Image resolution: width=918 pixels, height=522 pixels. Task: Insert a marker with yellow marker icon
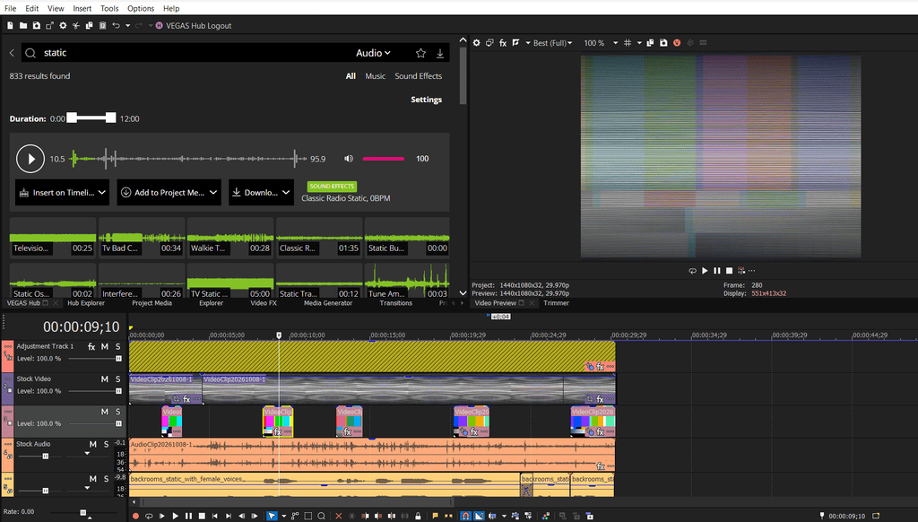435,516
